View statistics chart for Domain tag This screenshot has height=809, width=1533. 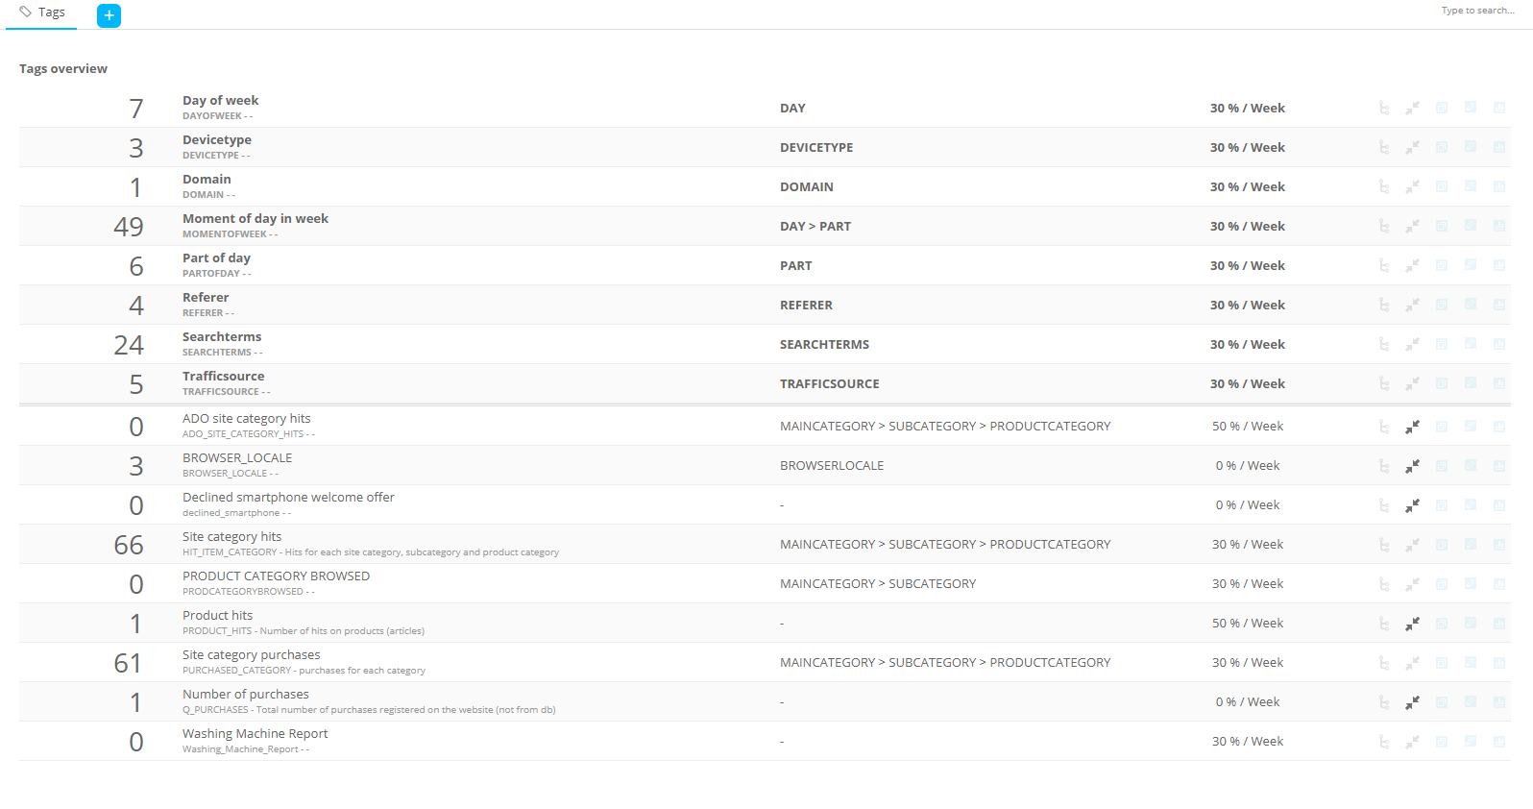point(1499,187)
